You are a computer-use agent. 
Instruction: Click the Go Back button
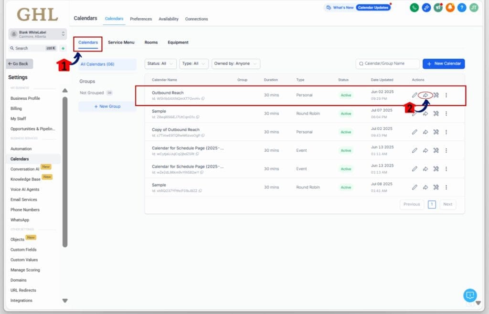[19, 64]
